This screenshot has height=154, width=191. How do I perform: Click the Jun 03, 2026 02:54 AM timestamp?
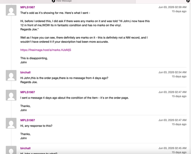pos(172,72)
